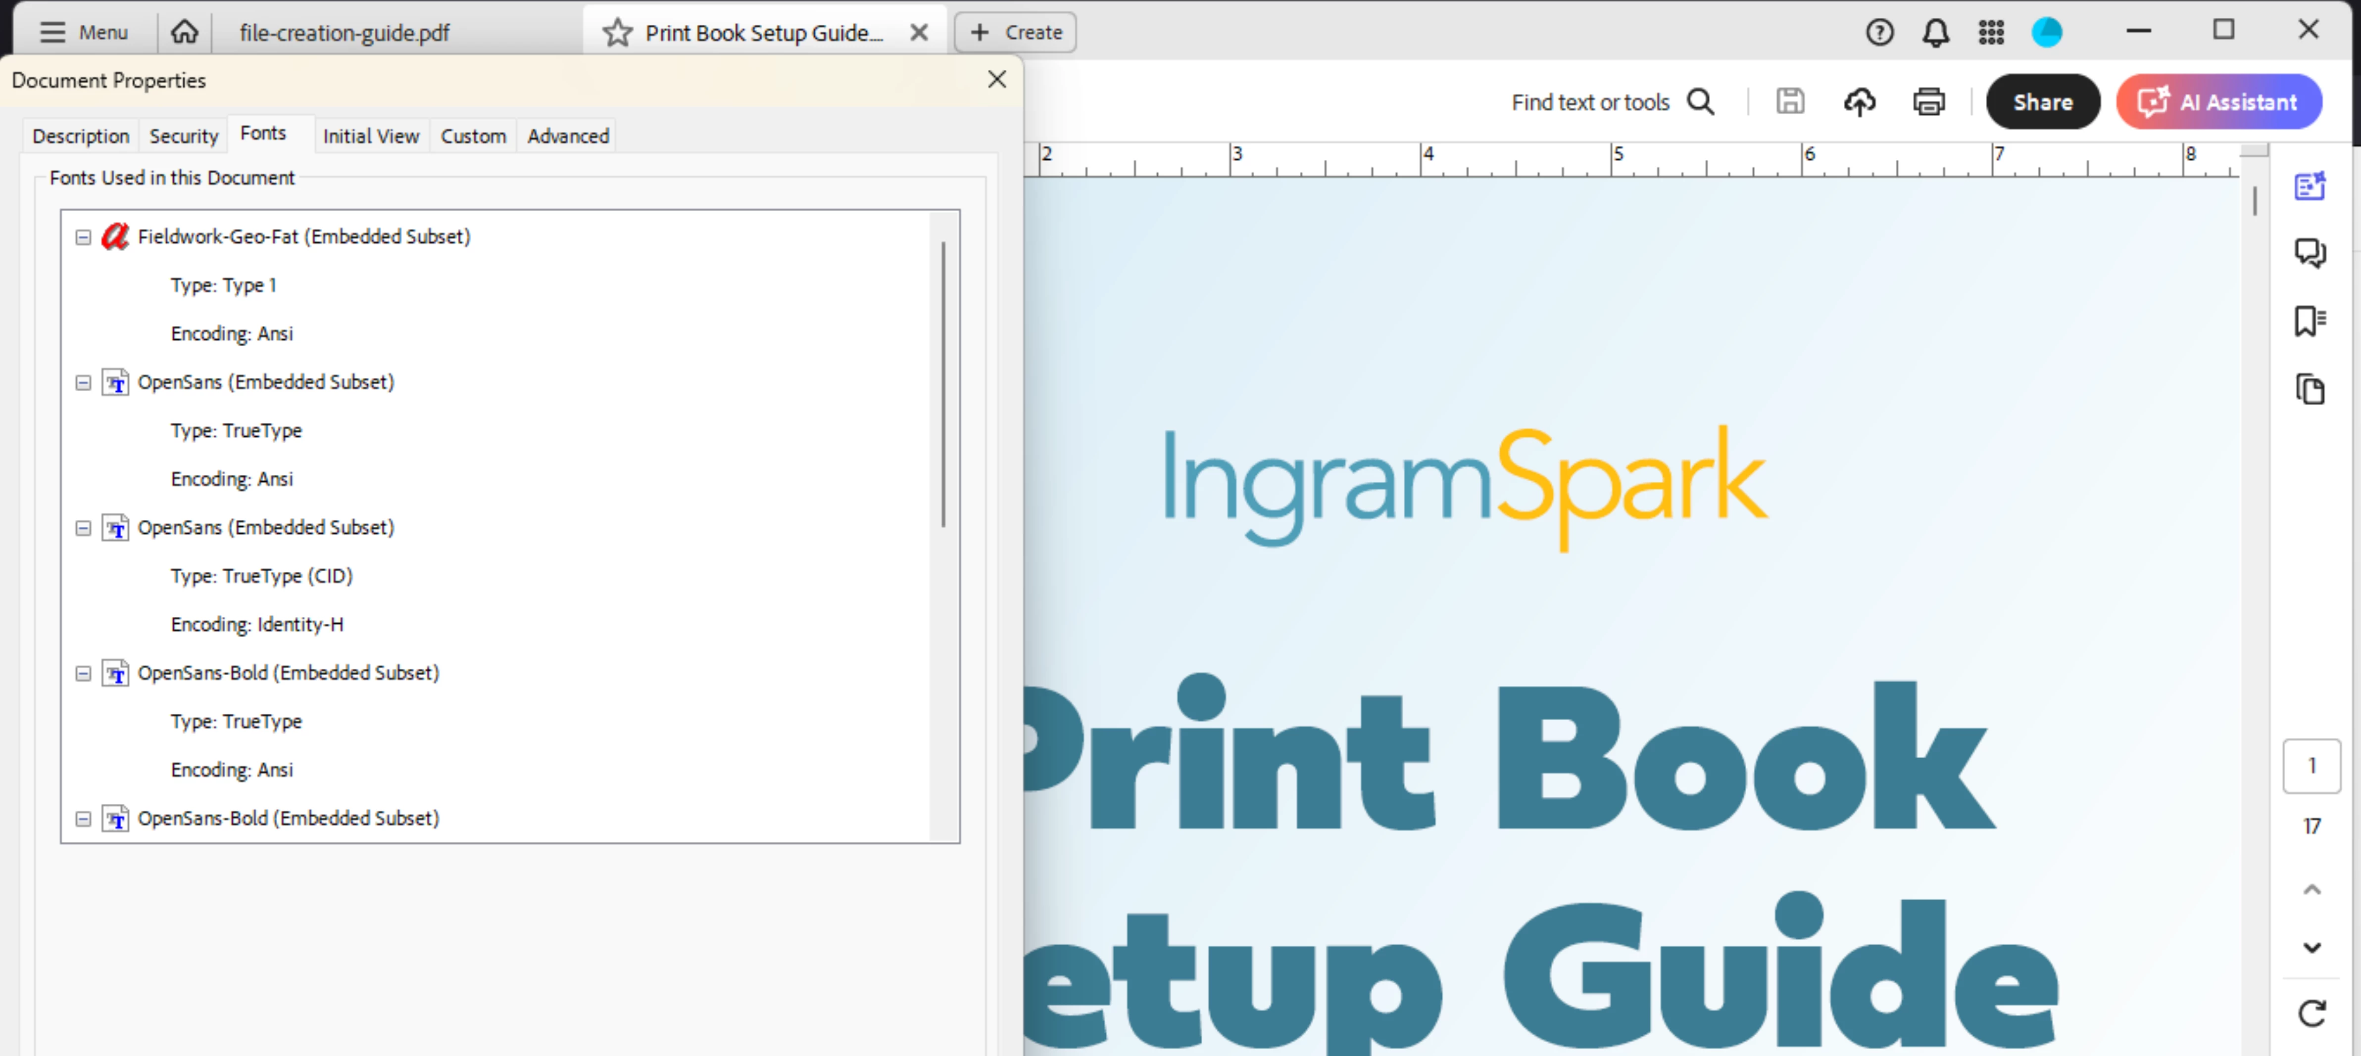Click the font list vertical scrollbar

(x=942, y=385)
